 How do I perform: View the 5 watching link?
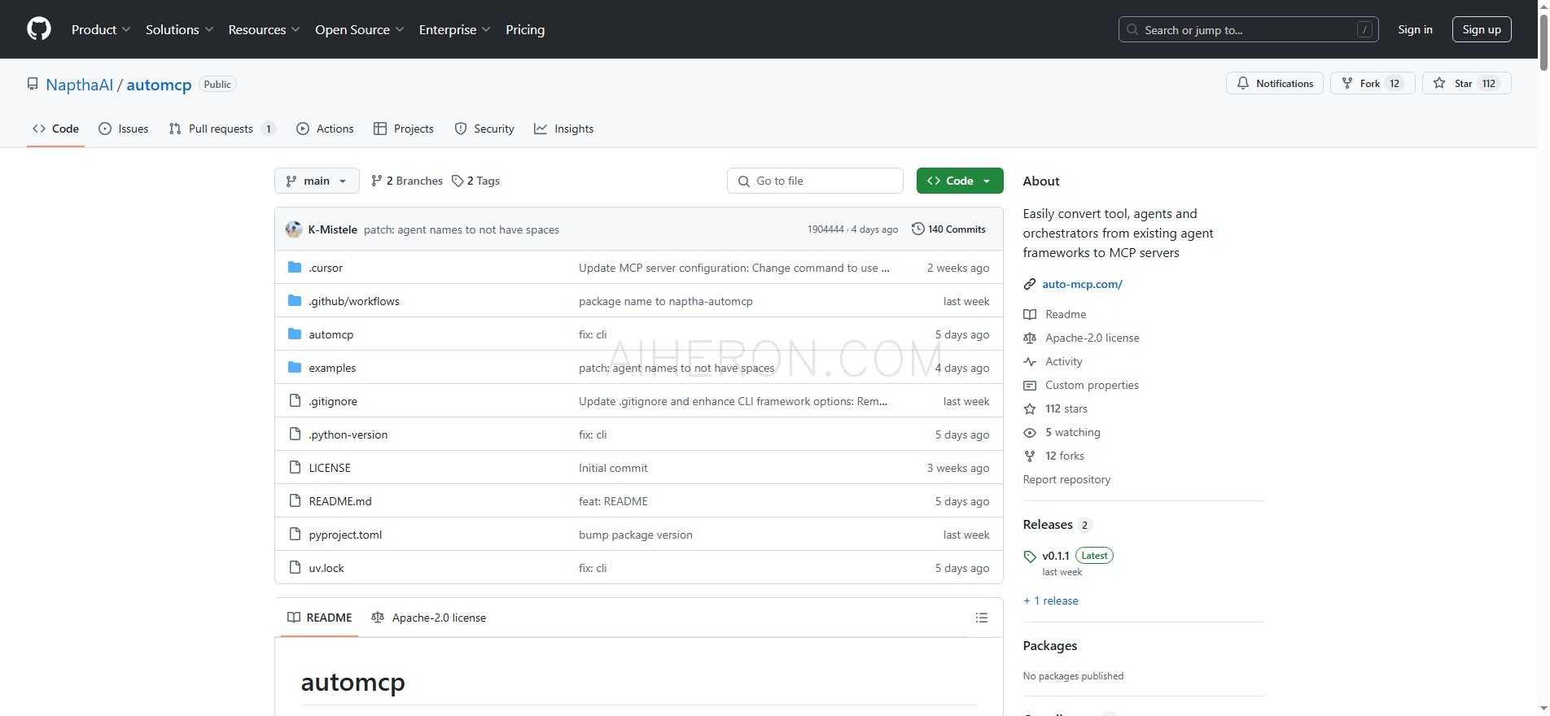pos(1072,432)
